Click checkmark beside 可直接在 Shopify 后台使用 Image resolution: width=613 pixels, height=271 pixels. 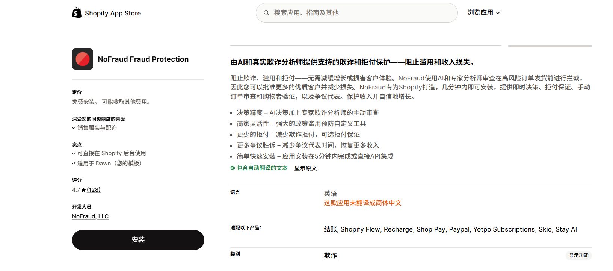click(74, 153)
